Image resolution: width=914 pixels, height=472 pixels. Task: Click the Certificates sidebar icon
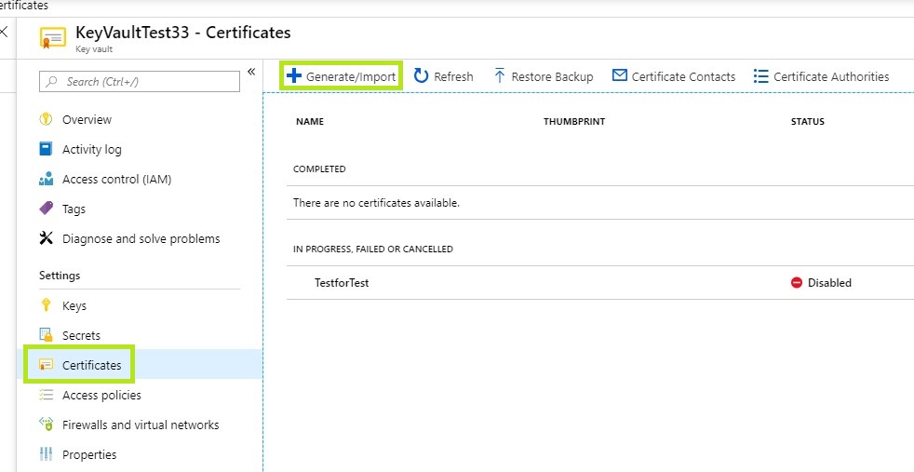pyautogui.click(x=46, y=365)
